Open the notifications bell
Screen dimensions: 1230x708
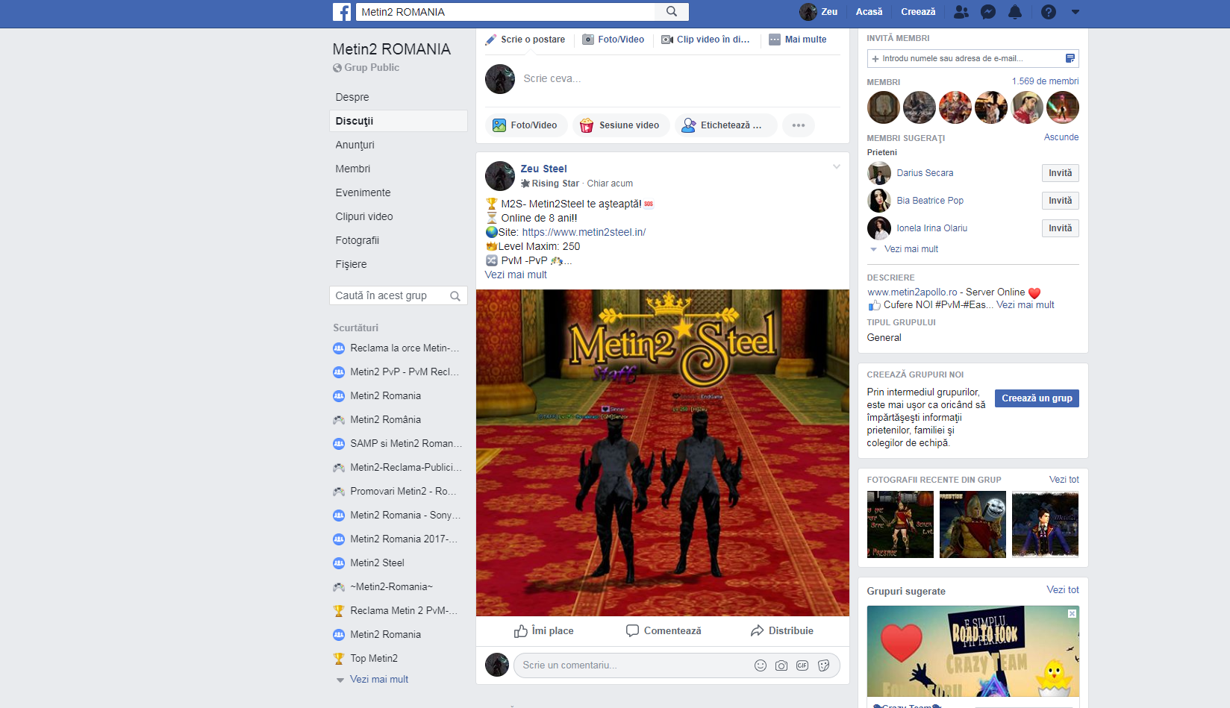[1015, 12]
